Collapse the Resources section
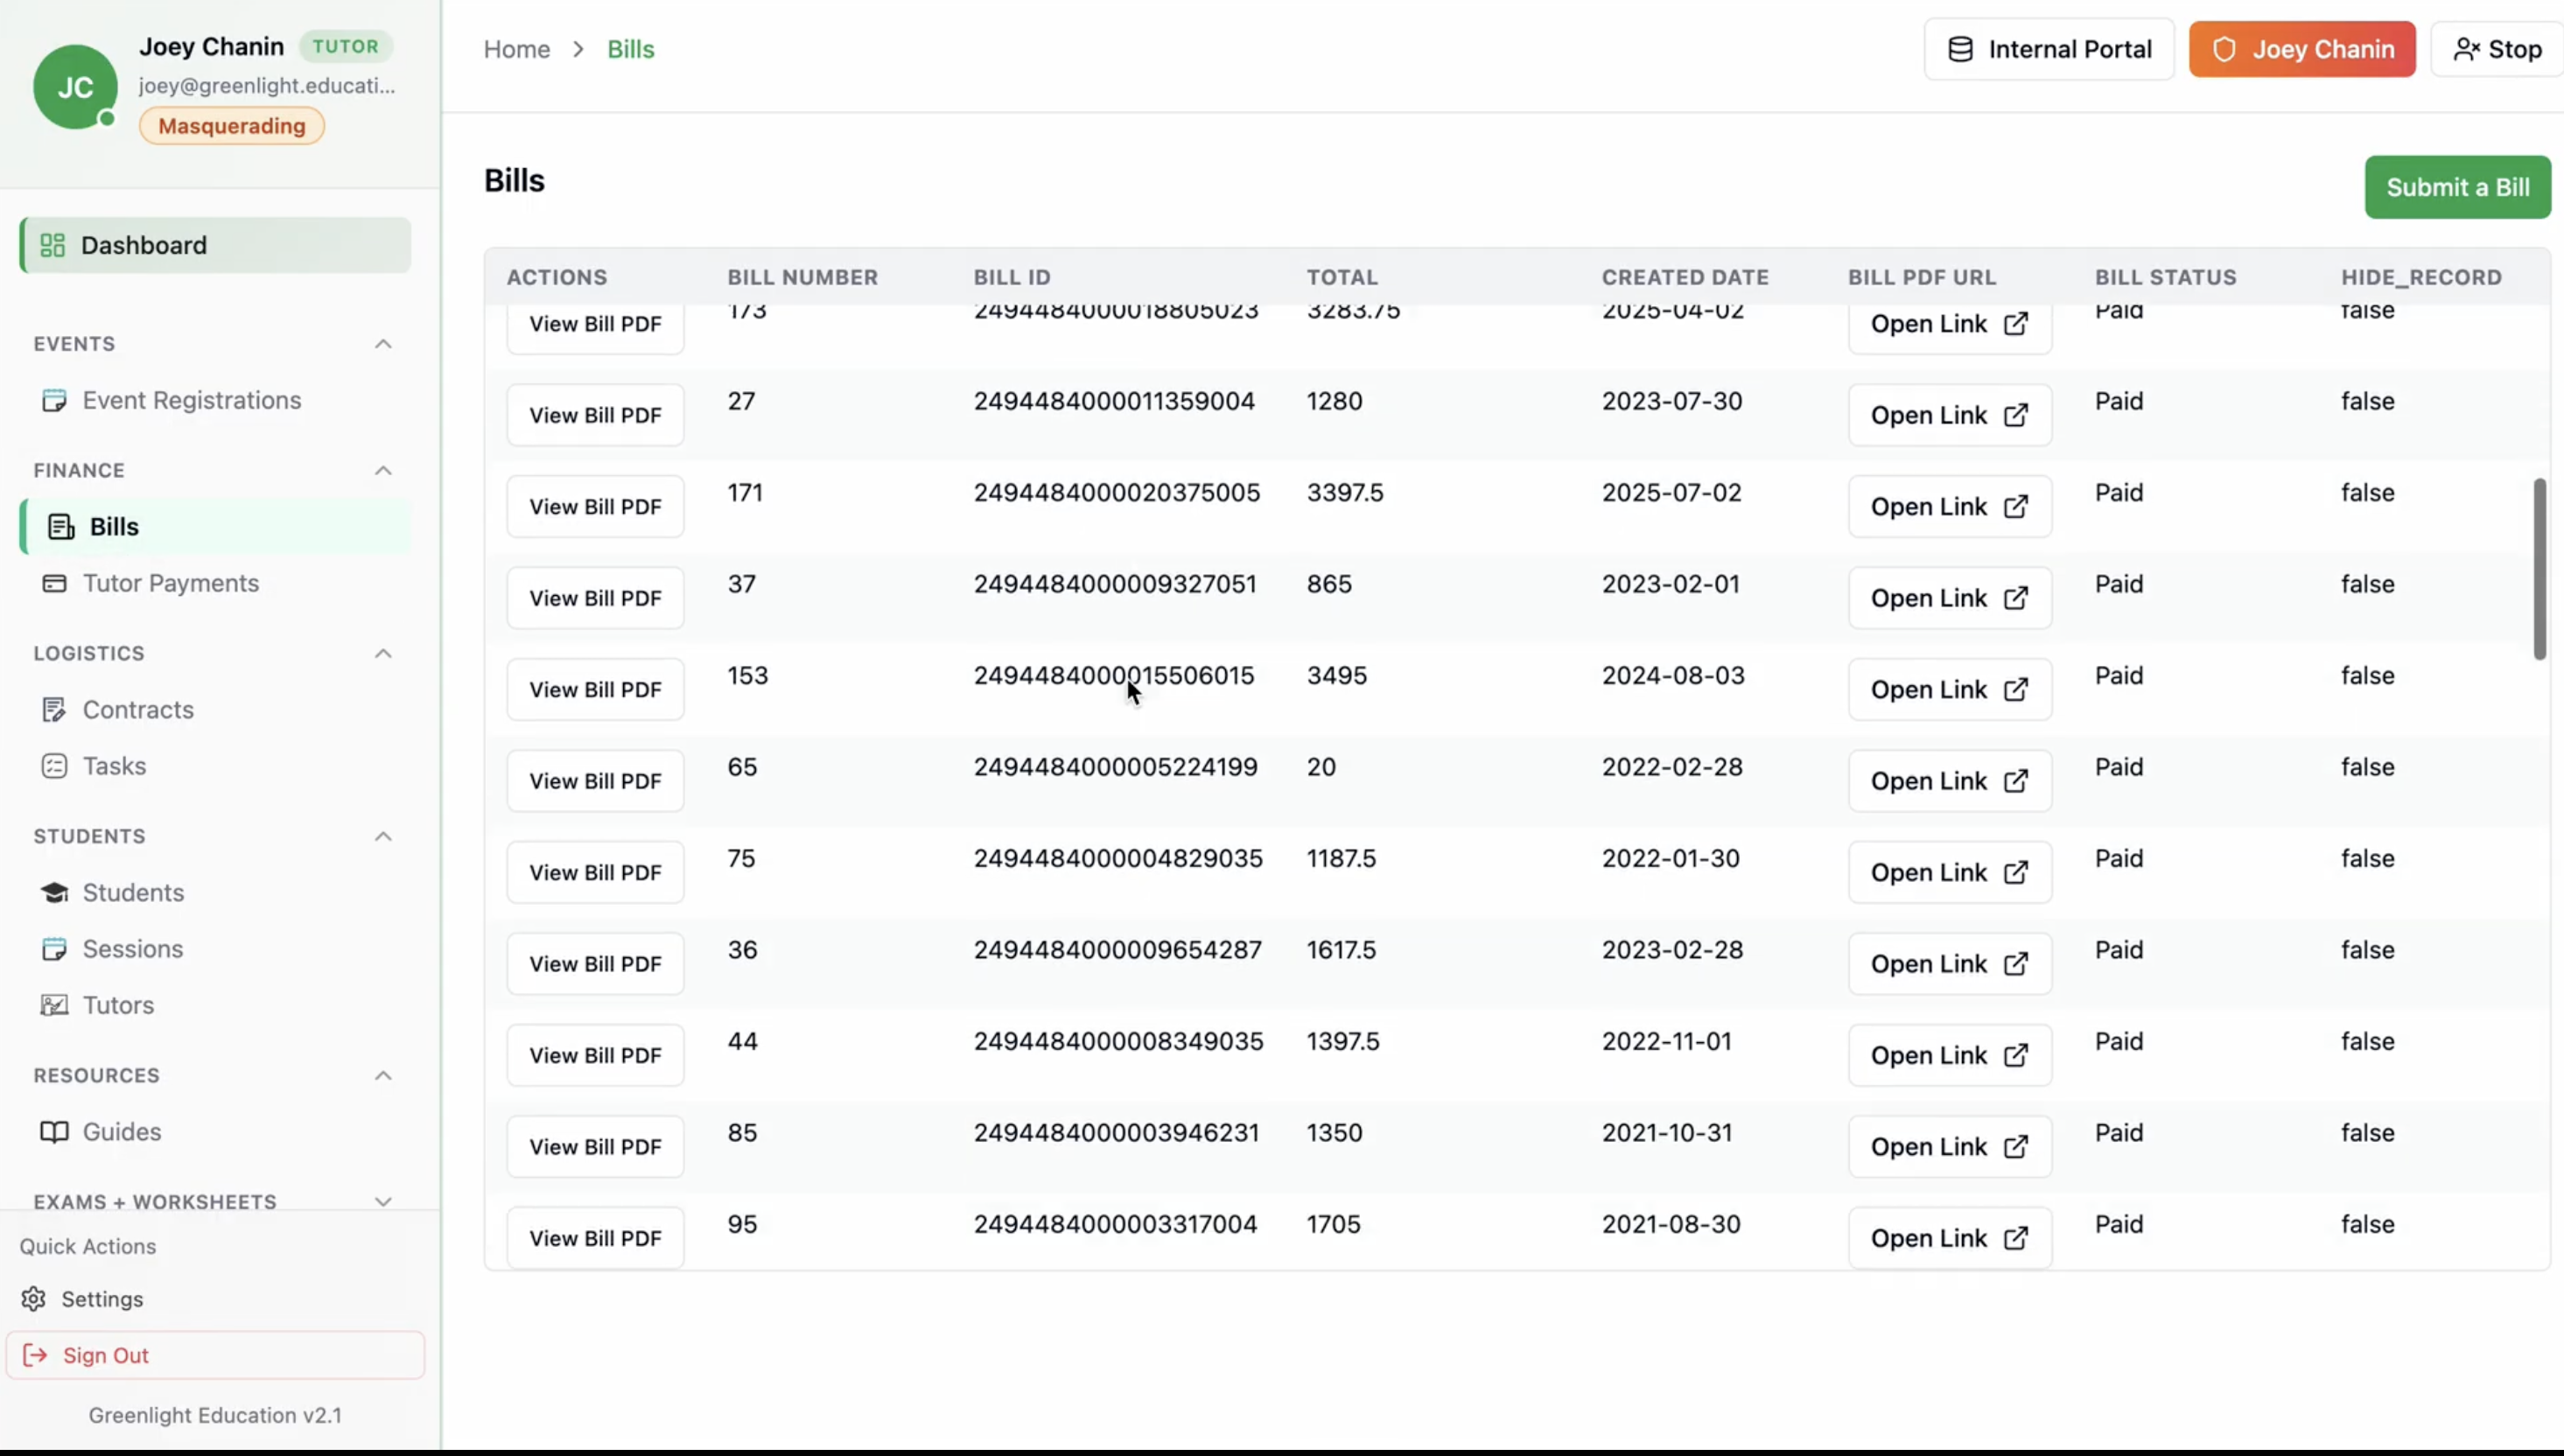The height and width of the screenshot is (1456, 2564). (383, 1076)
